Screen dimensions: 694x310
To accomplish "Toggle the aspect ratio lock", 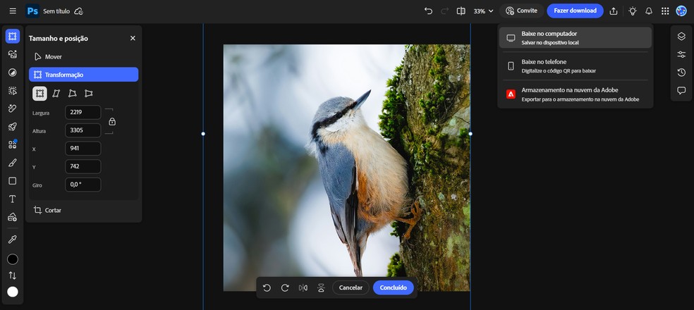I will (x=112, y=121).
